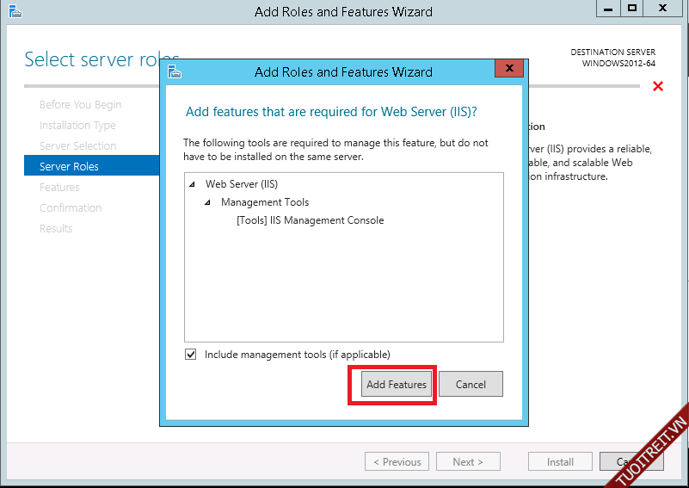Screen dimensions: 689x488
Task: Go to Before You Begin step
Action: point(80,105)
